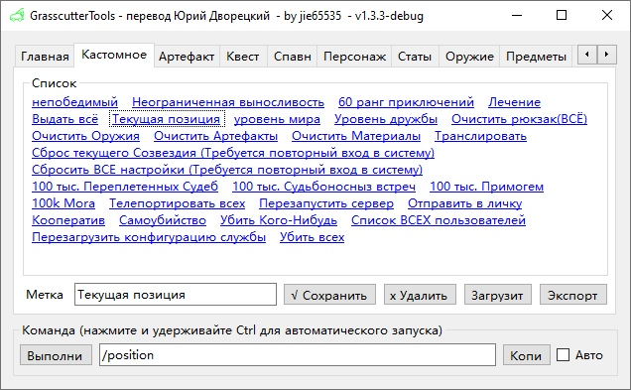Minimize the GrasscutterTools window
Image resolution: width=631 pixels, height=390 pixels.
(517, 16)
